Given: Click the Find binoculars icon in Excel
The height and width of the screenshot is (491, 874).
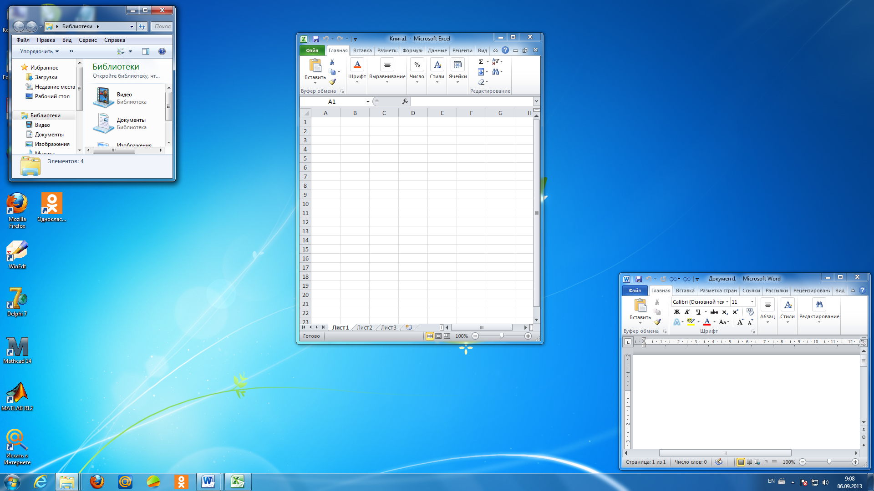Looking at the screenshot, I should pyautogui.click(x=496, y=72).
